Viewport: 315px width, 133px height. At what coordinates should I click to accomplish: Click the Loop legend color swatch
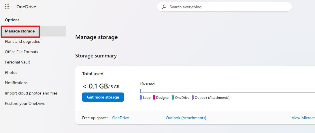click(x=141, y=97)
